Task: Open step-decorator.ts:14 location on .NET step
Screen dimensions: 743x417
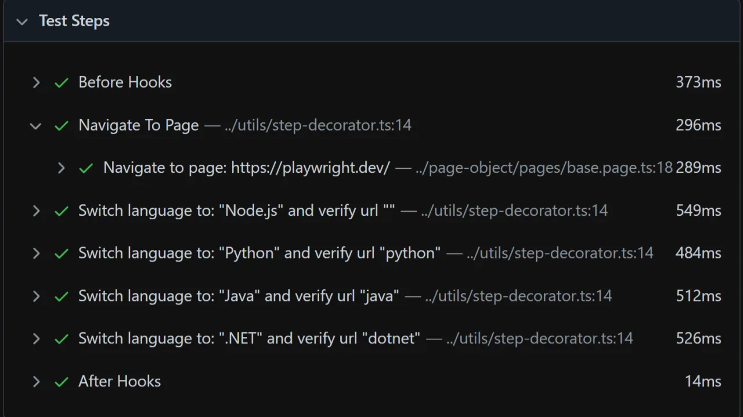Action: (539, 339)
